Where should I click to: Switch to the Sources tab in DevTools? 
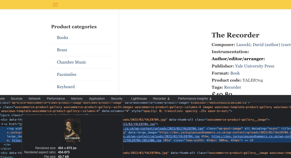pyautogui.click(x=17, y=99)
